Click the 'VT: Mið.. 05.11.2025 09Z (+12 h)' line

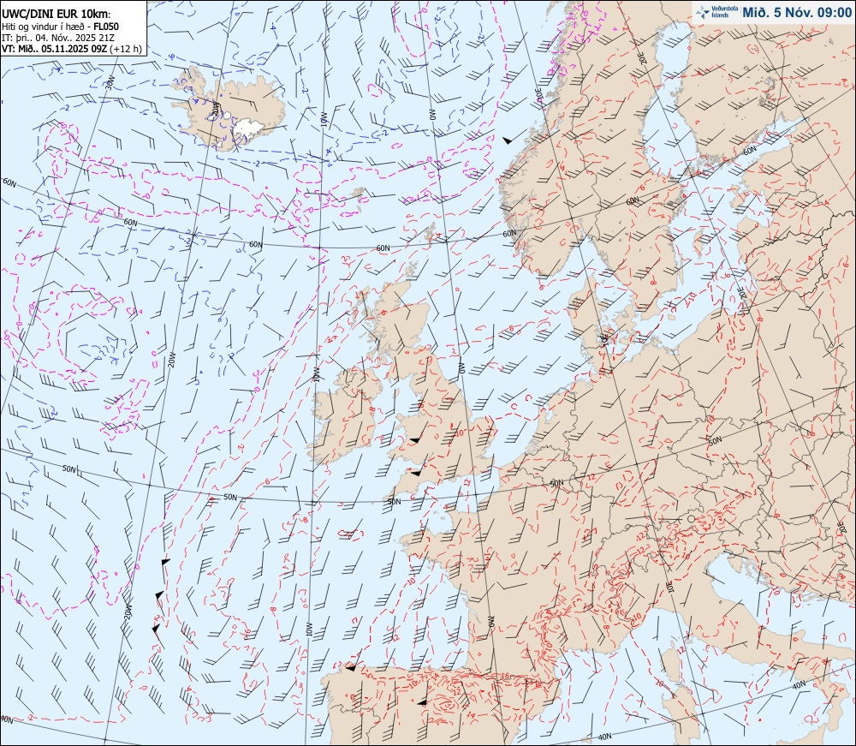72,49
